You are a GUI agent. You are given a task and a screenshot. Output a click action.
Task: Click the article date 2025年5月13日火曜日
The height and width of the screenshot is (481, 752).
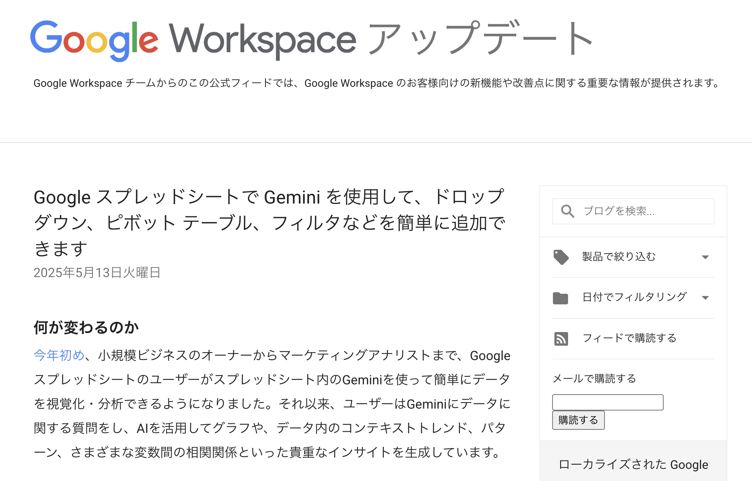point(96,272)
